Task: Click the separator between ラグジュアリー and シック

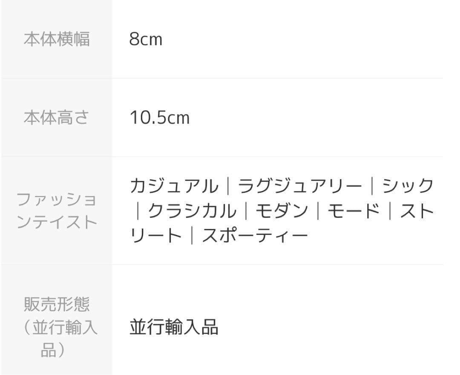Action: pos(372,186)
